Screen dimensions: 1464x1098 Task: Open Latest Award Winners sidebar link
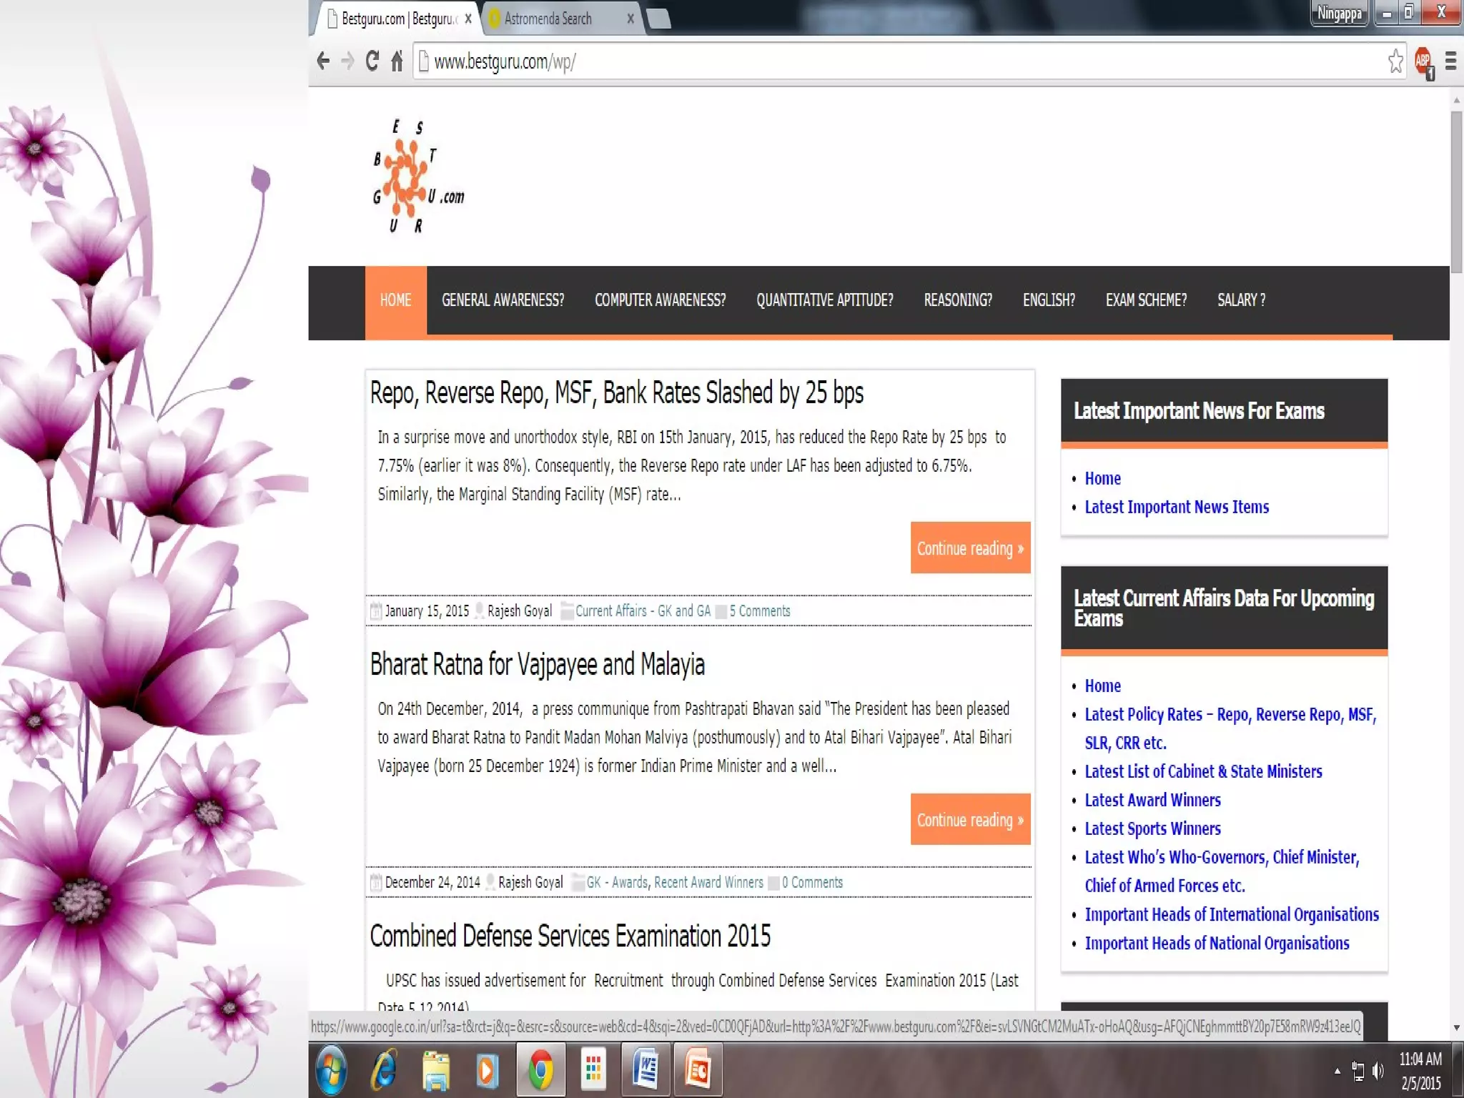point(1153,801)
